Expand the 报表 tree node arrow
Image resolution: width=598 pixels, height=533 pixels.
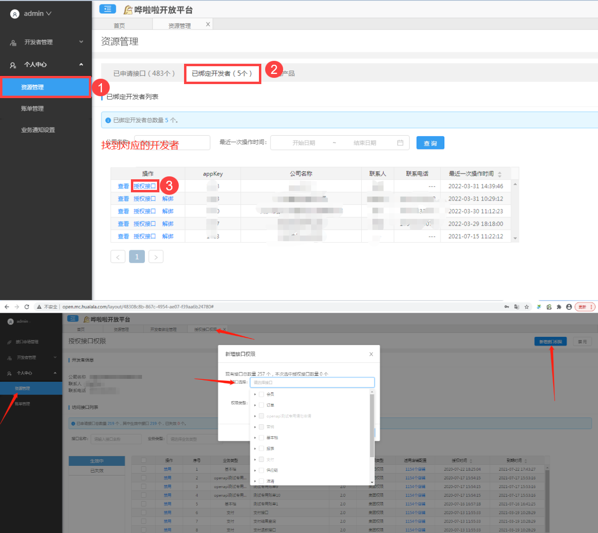click(x=255, y=448)
